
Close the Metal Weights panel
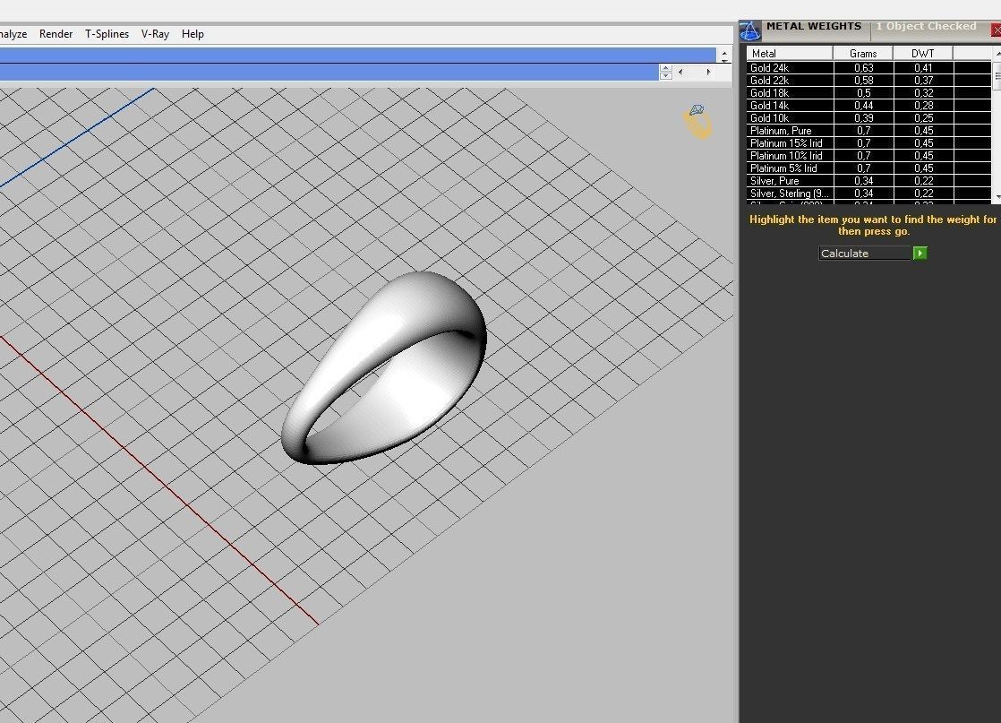pos(996,30)
